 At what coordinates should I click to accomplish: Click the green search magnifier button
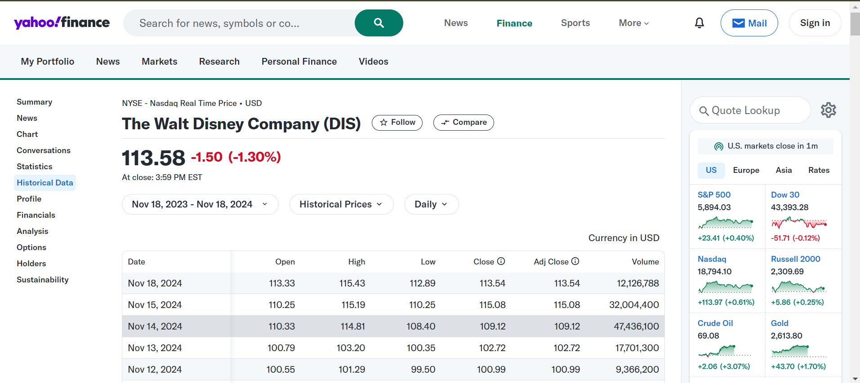(379, 23)
